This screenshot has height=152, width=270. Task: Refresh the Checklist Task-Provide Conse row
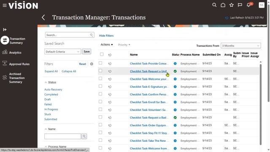[x=110, y=64]
